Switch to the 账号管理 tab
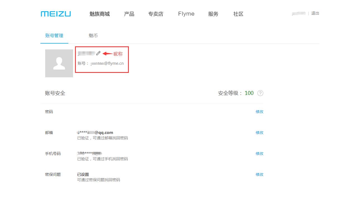Image resolution: width=357 pixels, height=201 pixels. 54,36
